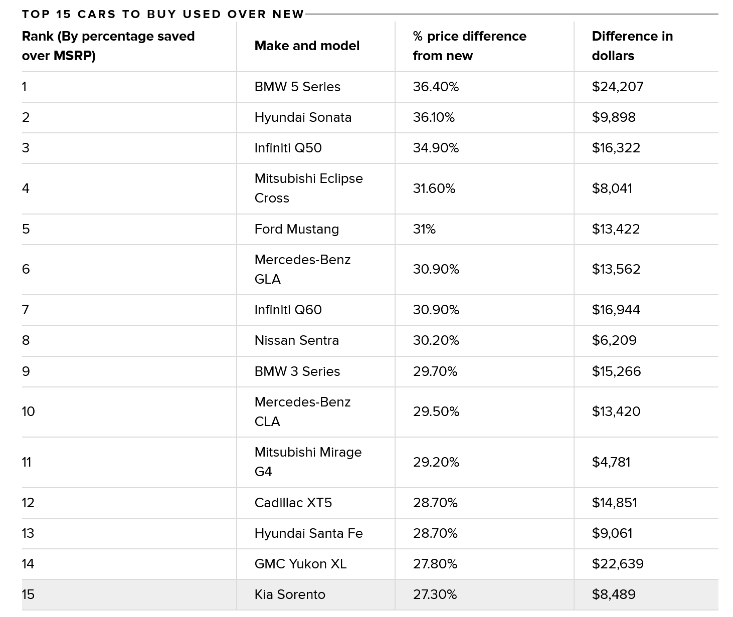Screen dimensions: 733x617
Task: Select the Mitsubishi Mirage G4 cell
Action: click(x=308, y=462)
